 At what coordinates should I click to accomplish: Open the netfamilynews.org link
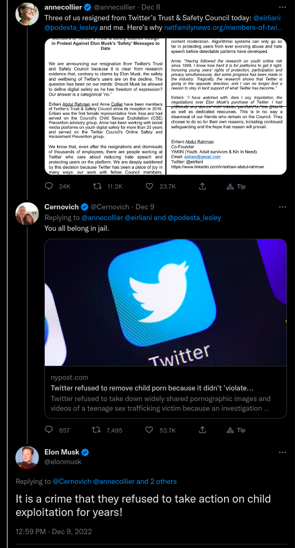[x=224, y=27]
